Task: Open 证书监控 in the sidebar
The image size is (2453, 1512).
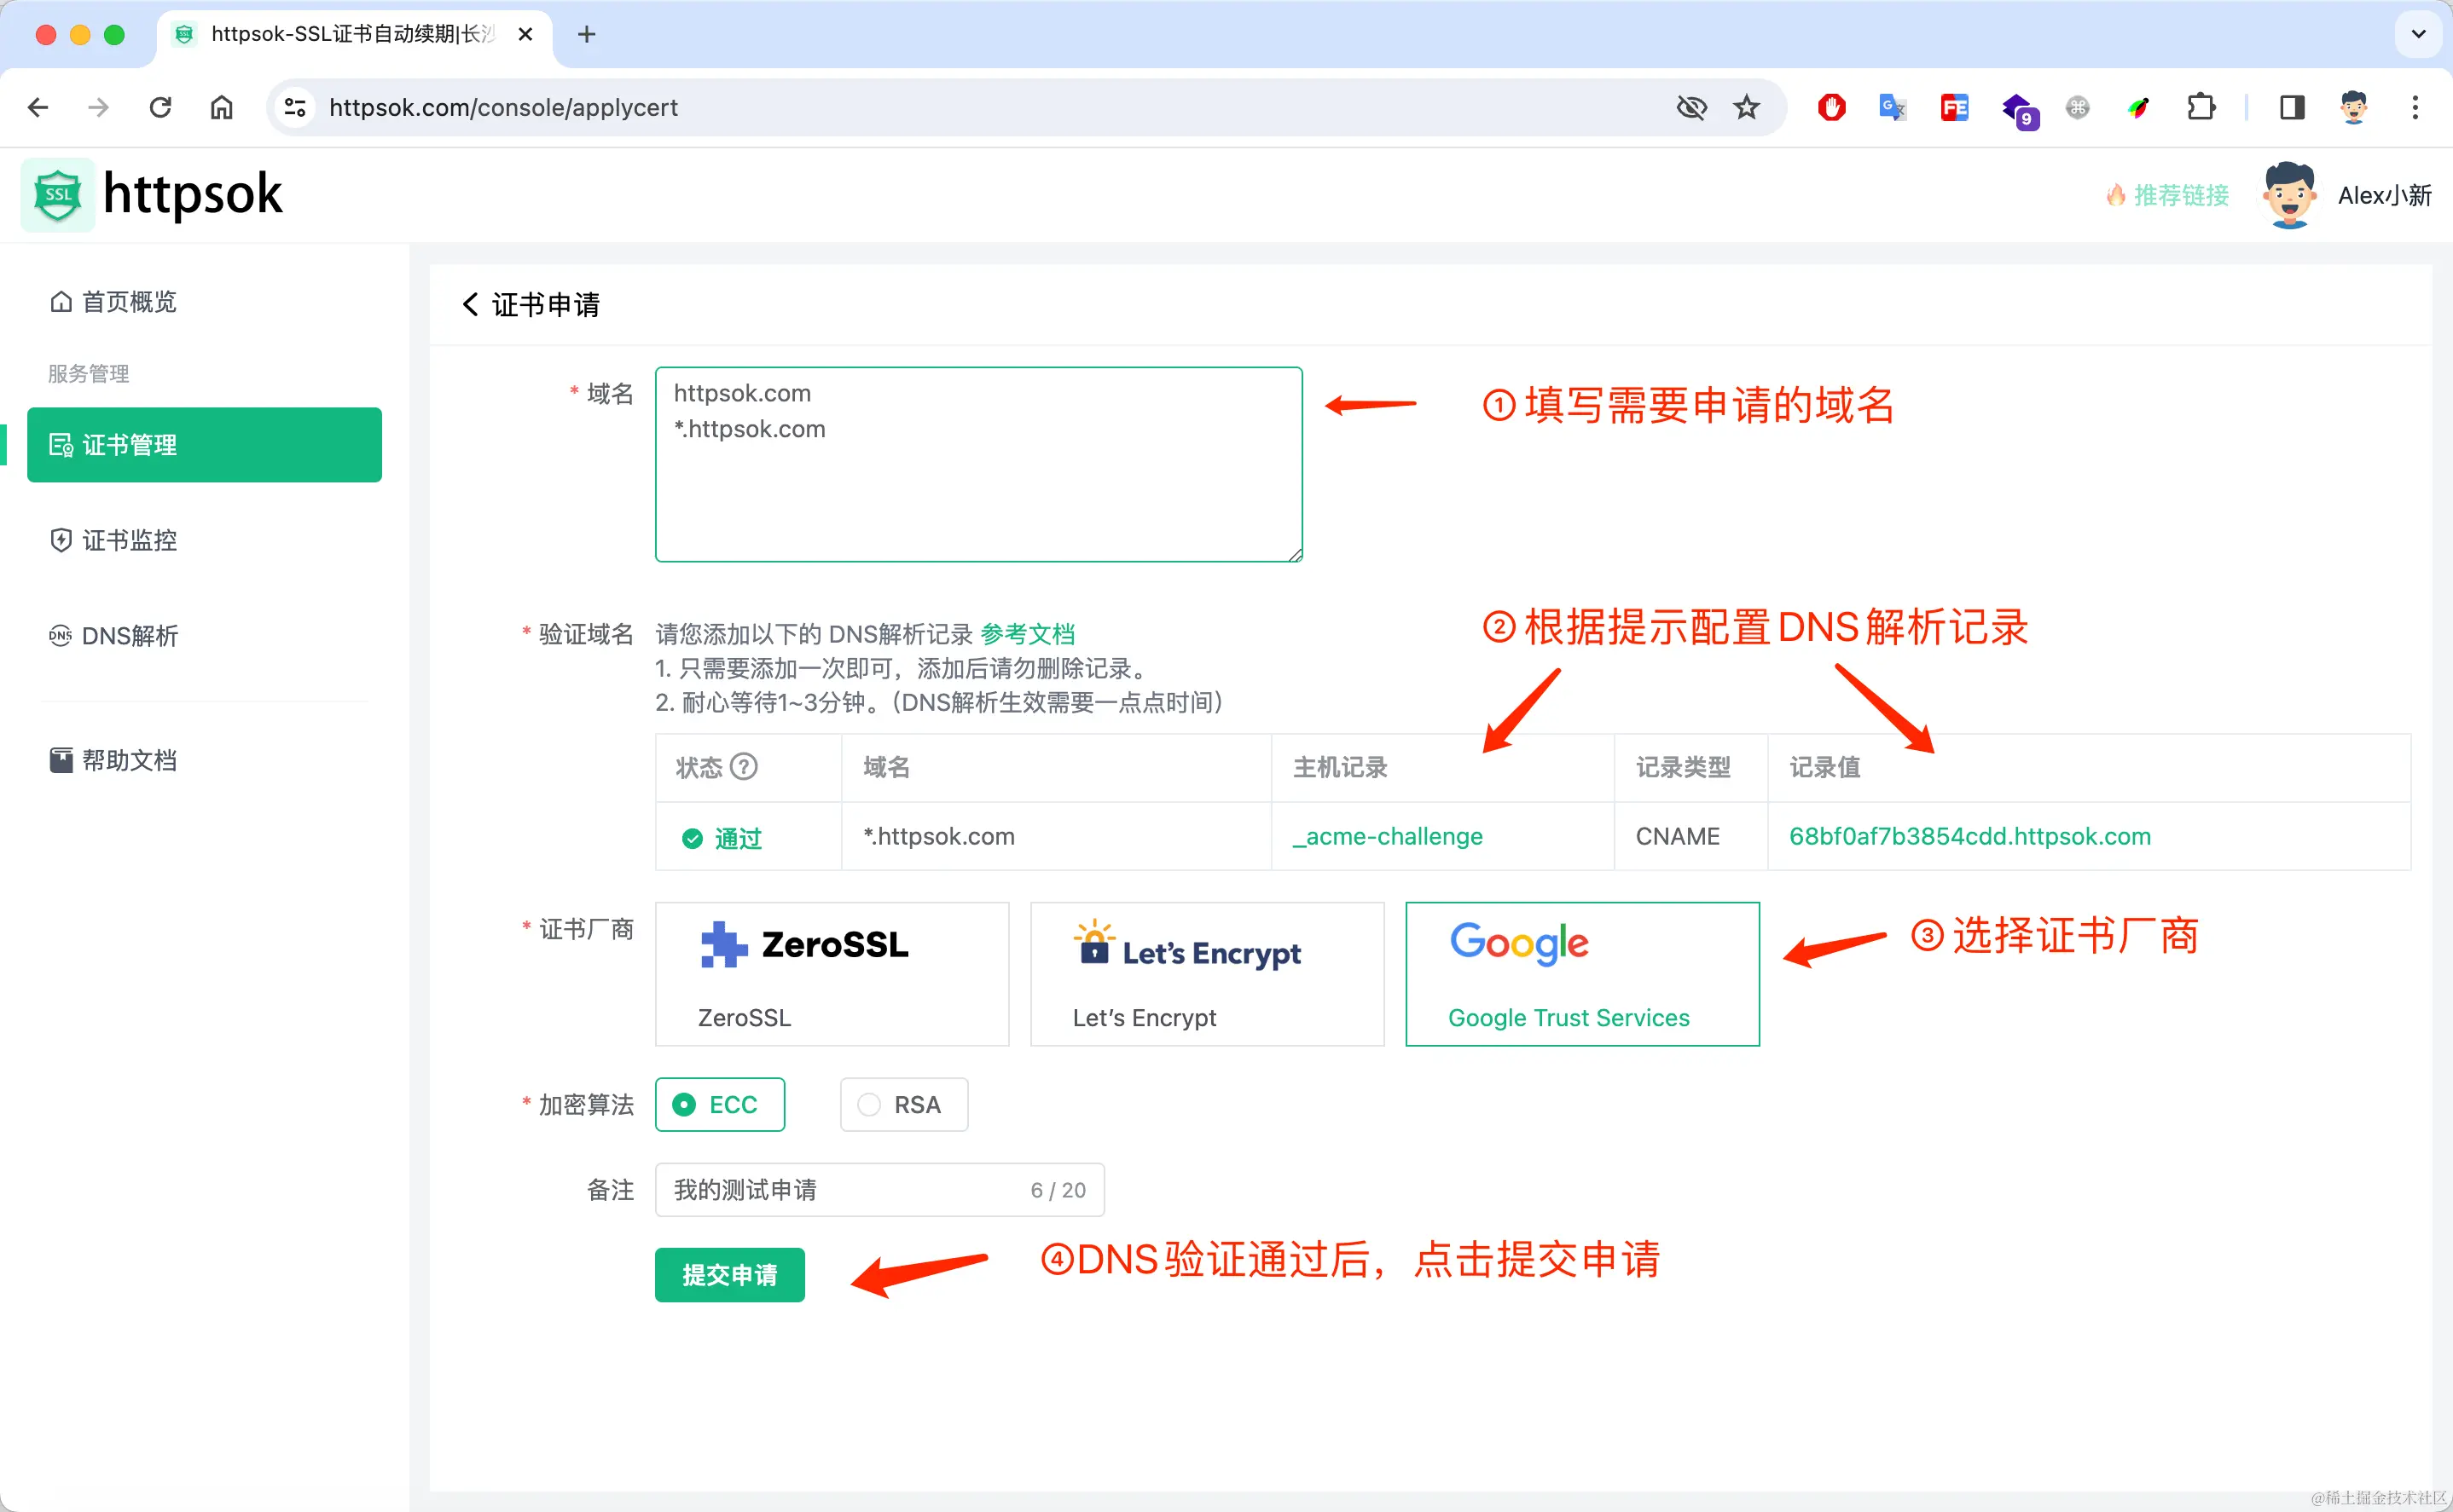Action: click(129, 541)
